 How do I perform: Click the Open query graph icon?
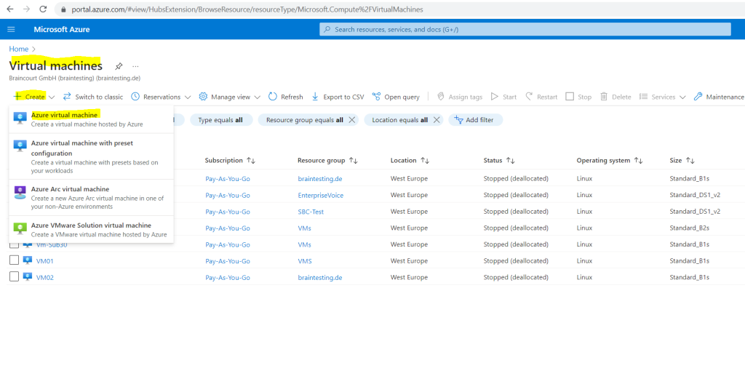click(x=376, y=97)
